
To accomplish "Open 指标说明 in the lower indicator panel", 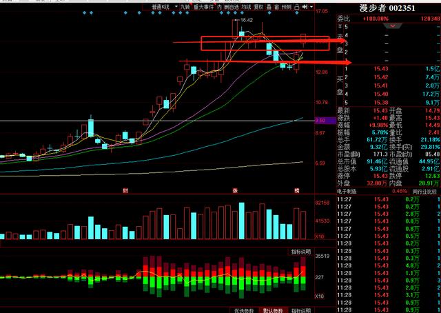I will 300,252.
